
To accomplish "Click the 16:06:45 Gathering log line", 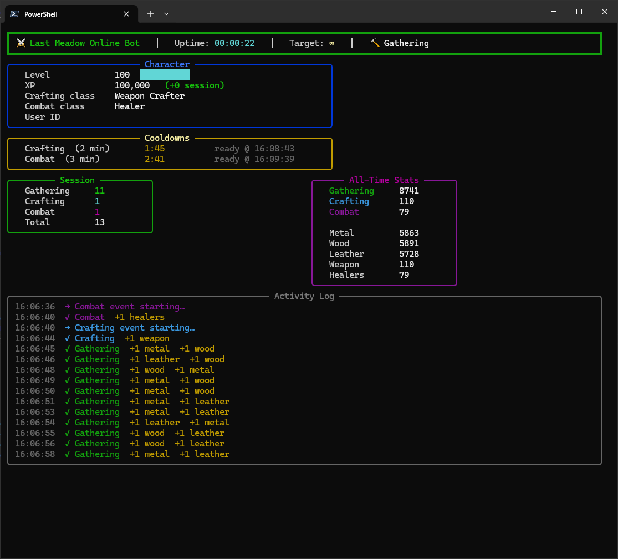I will pyautogui.click(x=115, y=349).
